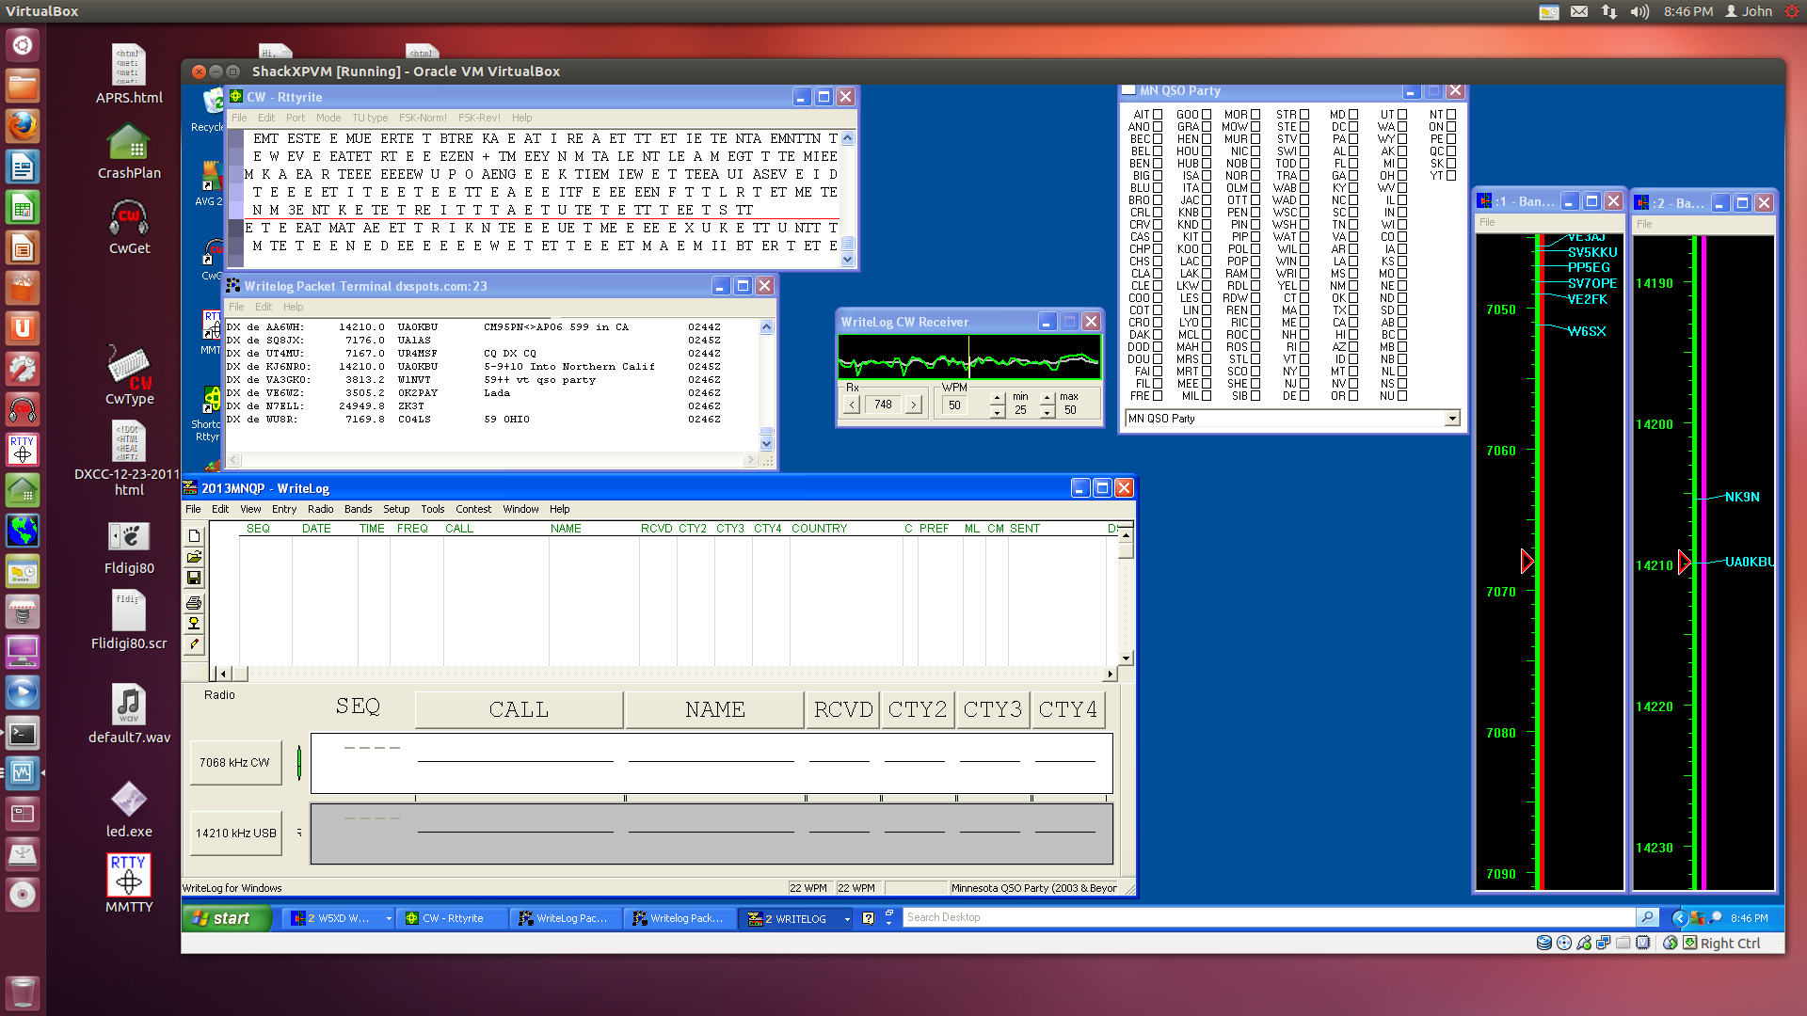Click the CW - Rttyrite taskbar button
This screenshot has width=1807, height=1016.
click(x=453, y=918)
